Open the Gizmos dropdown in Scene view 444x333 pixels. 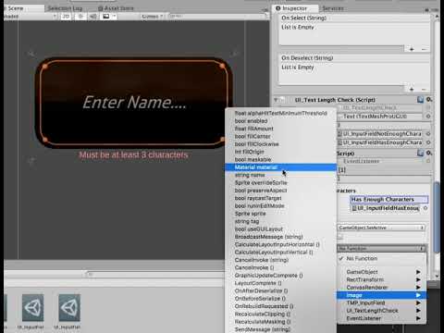point(152,16)
